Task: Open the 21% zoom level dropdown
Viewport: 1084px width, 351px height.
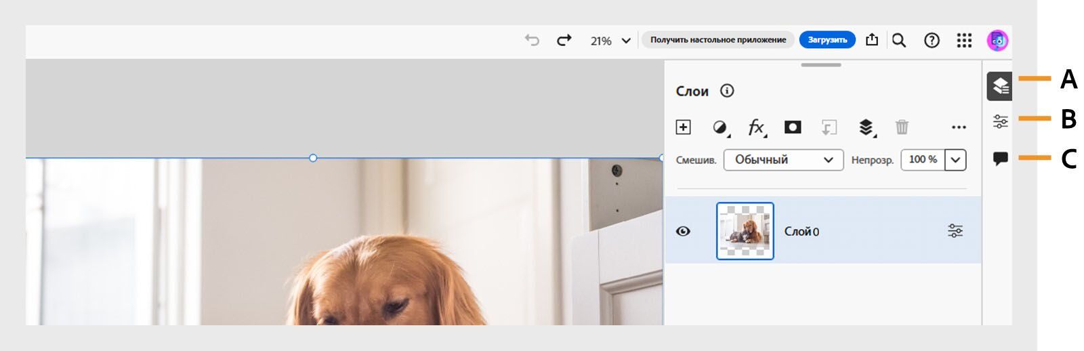Action: click(x=610, y=41)
